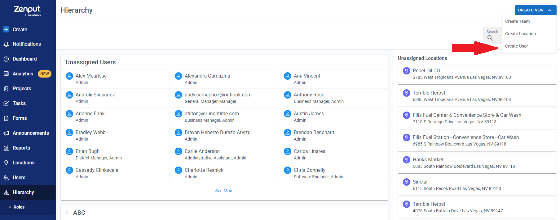
Task: Open the Tasks checkmark icon
Action: click(6, 104)
